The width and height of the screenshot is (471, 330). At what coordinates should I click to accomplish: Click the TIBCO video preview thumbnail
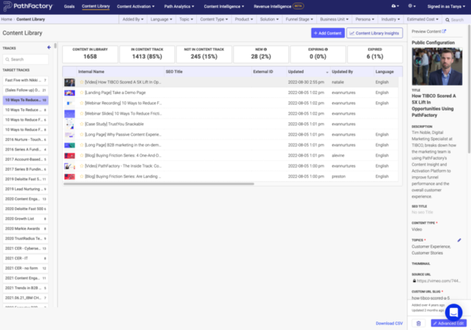click(x=436, y=66)
